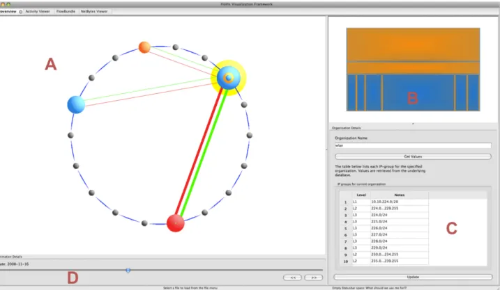The height and width of the screenshot is (290, 500).
Task: Click the large center blue treemap block
Action: pos(418,92)
